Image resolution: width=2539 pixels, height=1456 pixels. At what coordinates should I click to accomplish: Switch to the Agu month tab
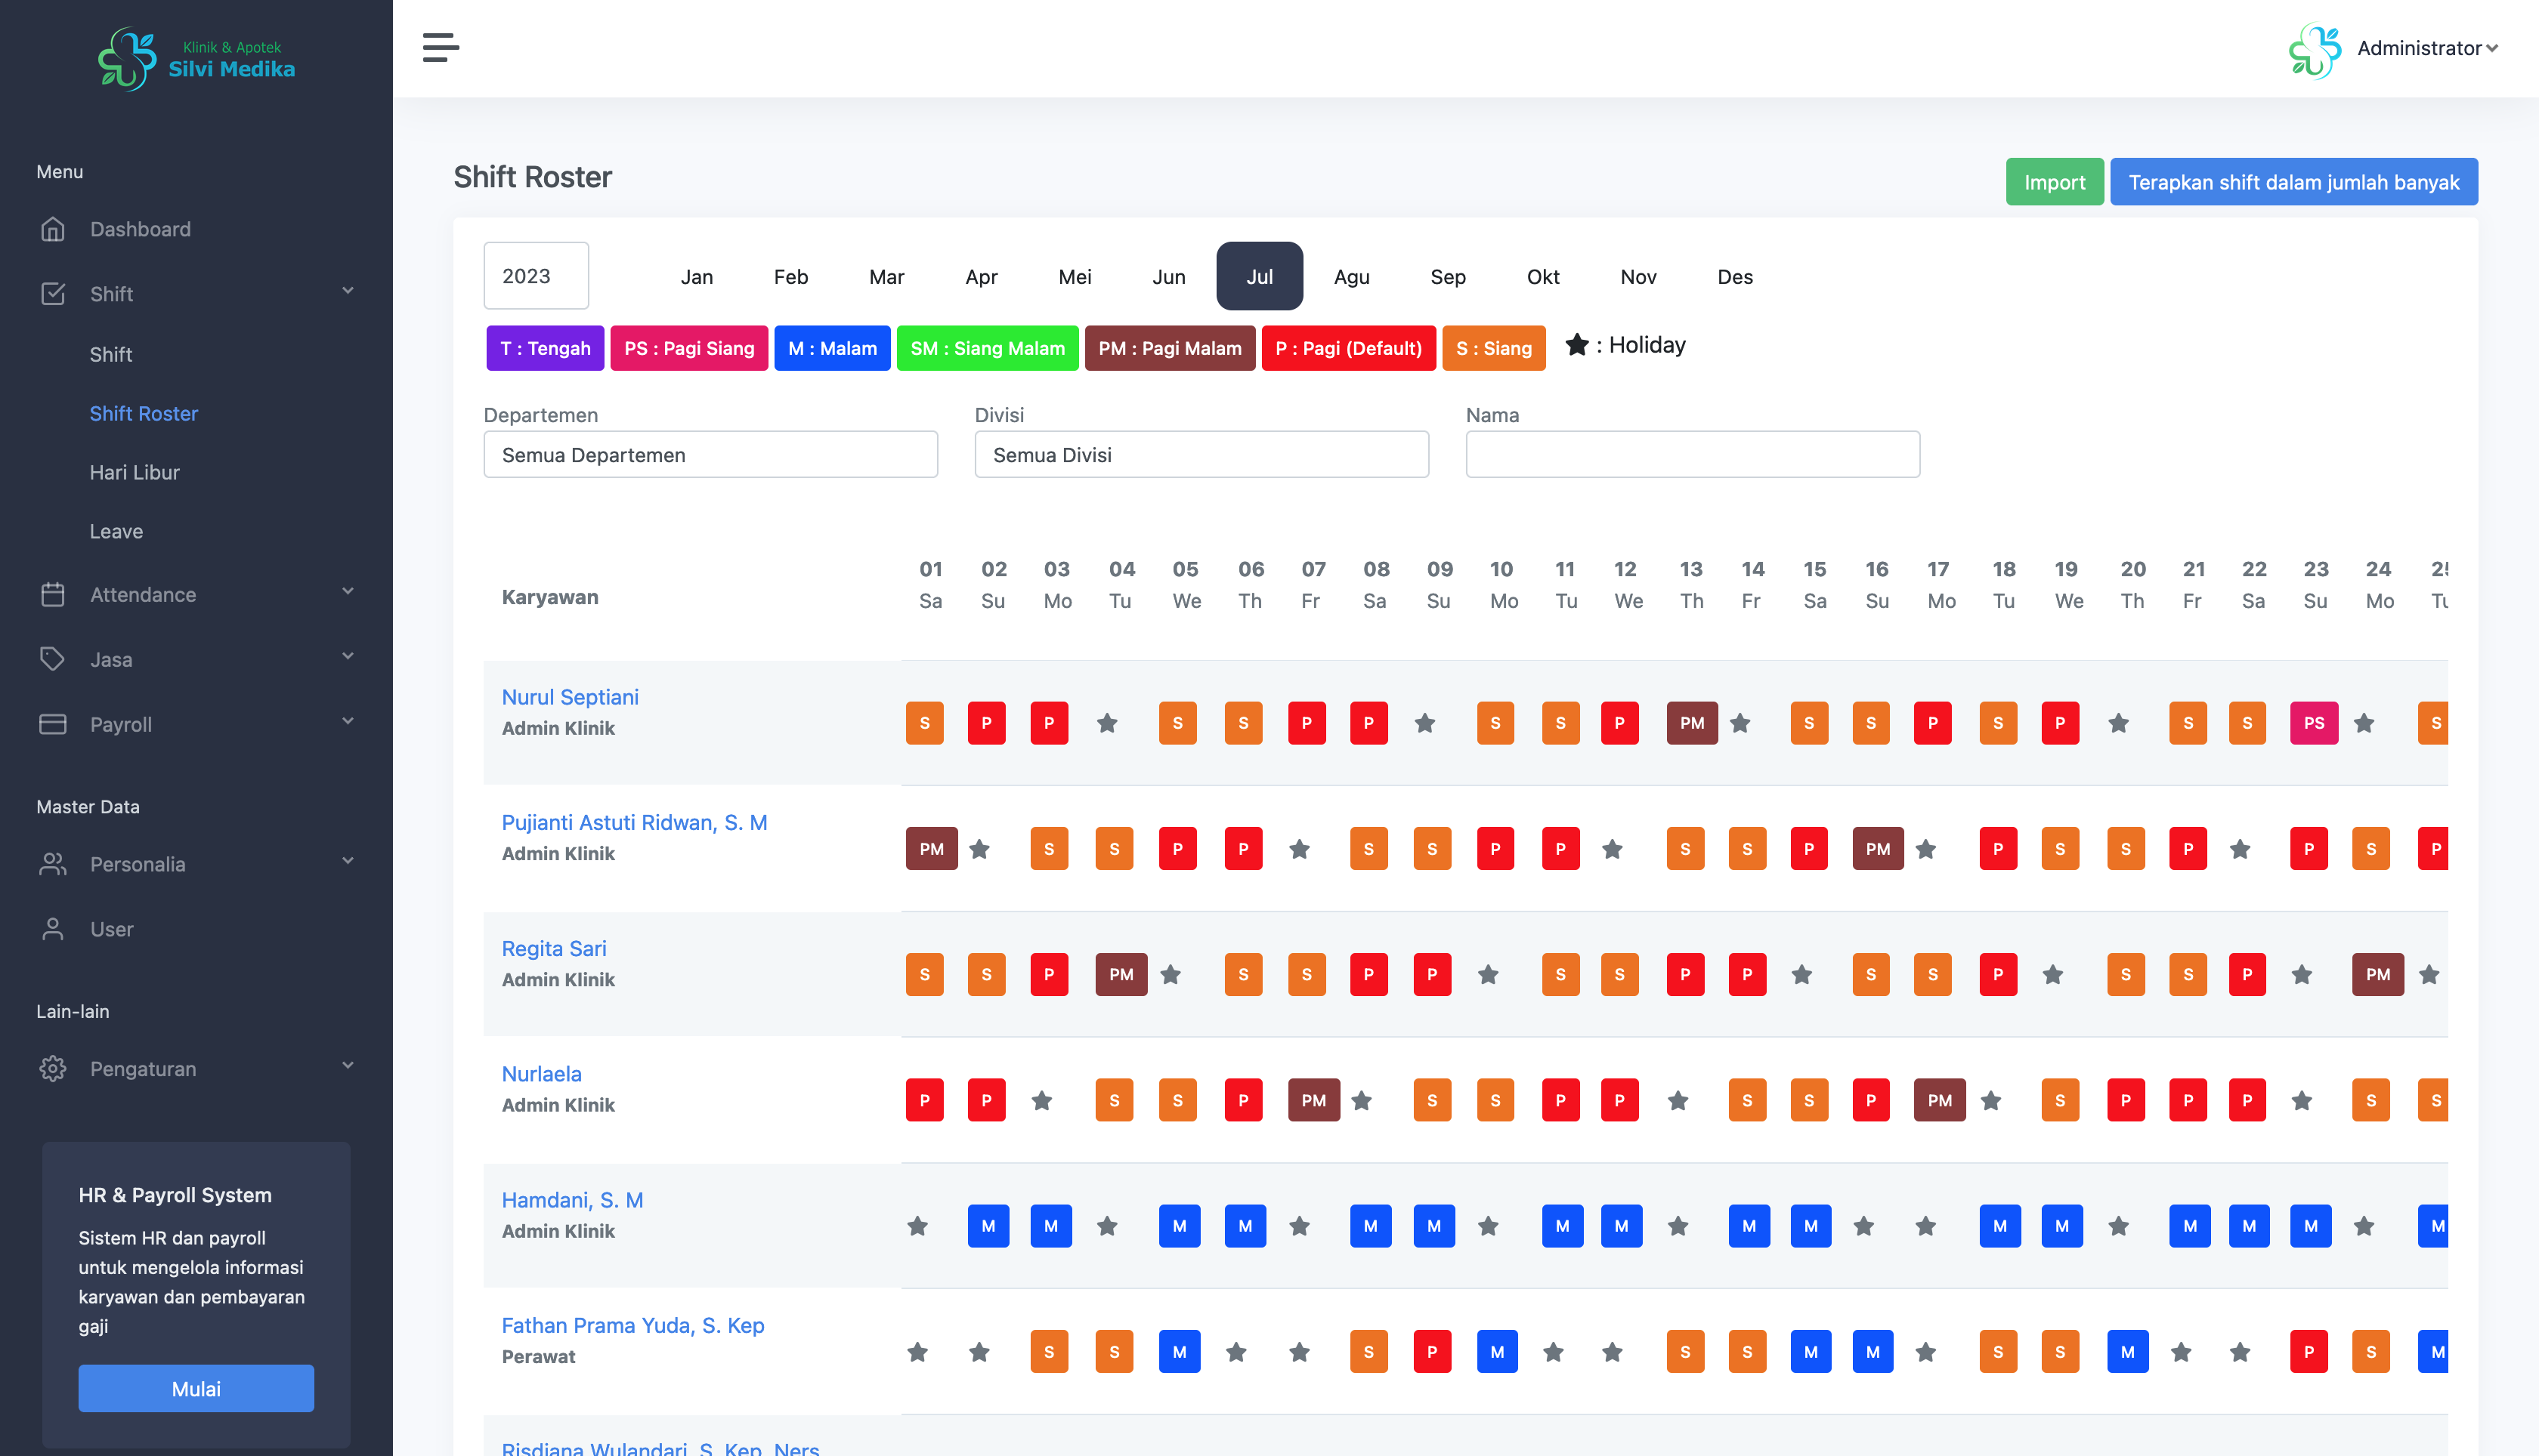(x=1352, y=277)
